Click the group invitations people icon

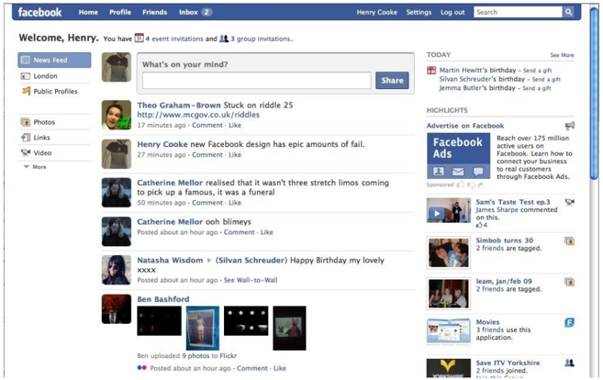(x=224, y=39)
